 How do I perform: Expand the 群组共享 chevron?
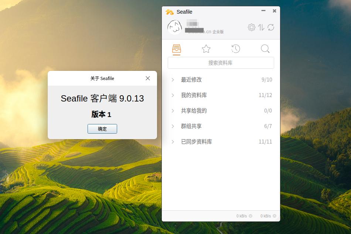(173, 126)
